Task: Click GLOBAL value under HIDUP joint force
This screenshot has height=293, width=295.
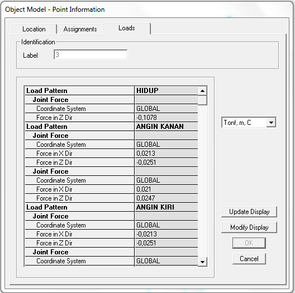Action: click(x=166, y=109)
